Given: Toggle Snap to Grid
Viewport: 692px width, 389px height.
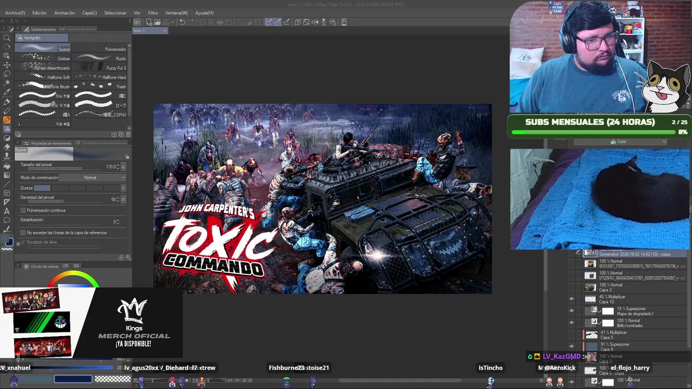Looking at the screenshot, I should 287,22.
